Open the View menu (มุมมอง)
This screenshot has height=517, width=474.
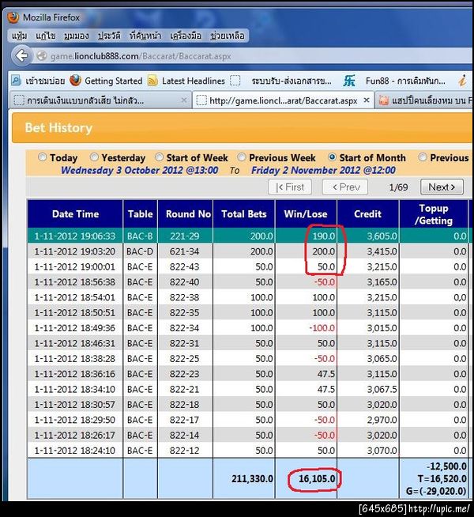click(77, 36)
